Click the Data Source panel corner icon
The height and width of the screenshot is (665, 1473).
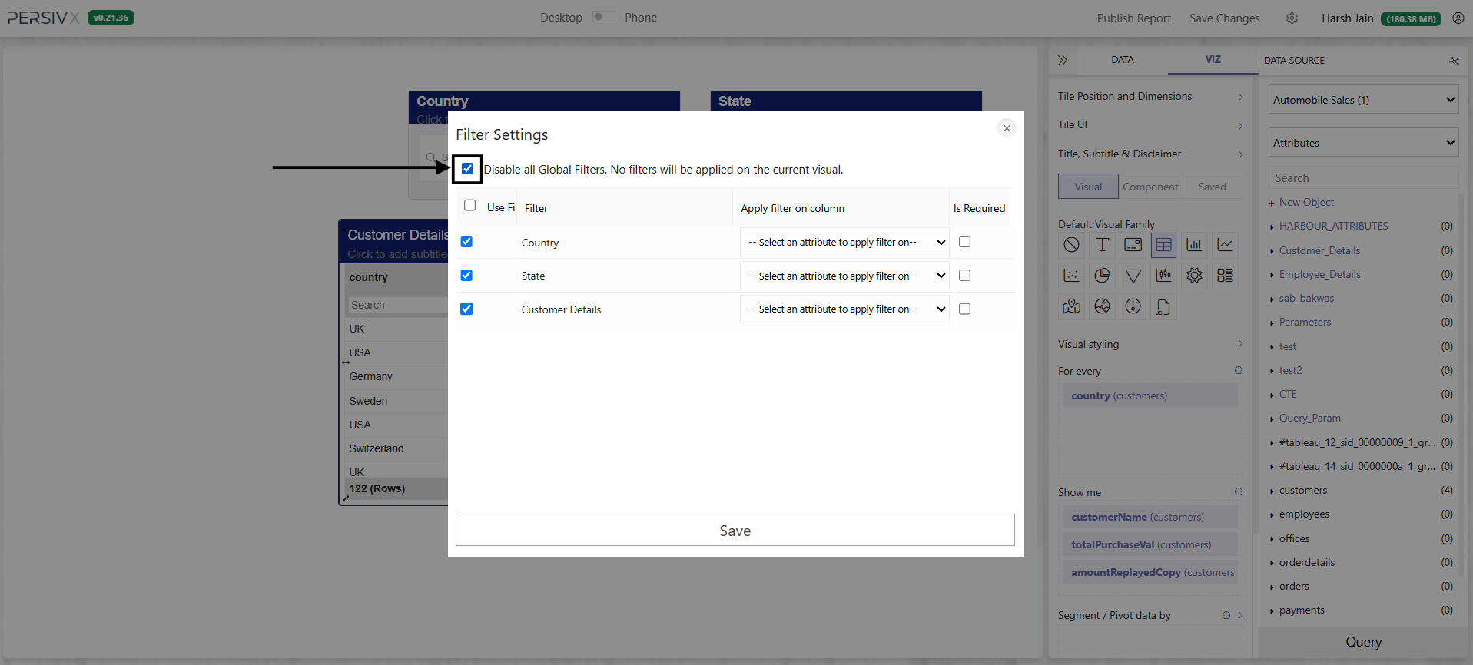[1454, 61]
